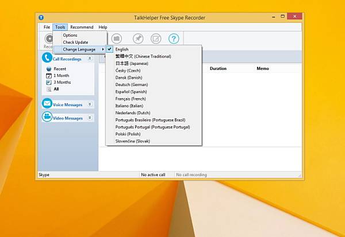The height and width of the screenshot is (237, 345).
Task: Sort by Duration column header
Action: tap(218, 68)
